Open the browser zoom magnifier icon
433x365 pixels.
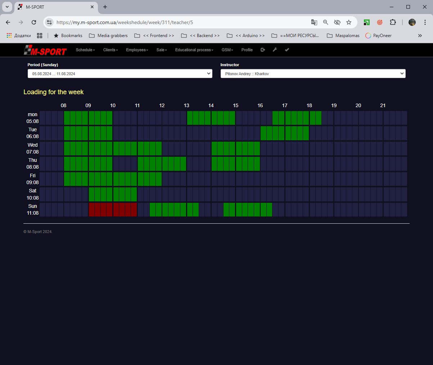click(326, 22)
